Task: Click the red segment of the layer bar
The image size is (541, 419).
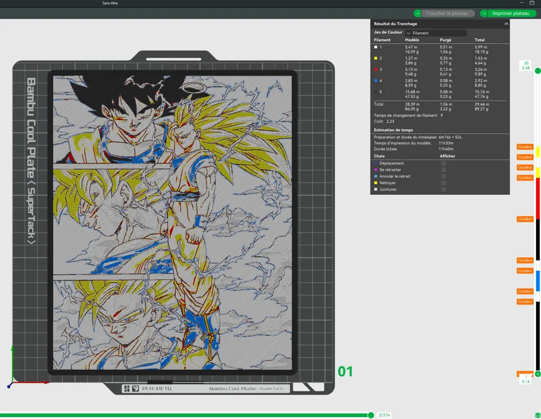Action: click(538, 198)
